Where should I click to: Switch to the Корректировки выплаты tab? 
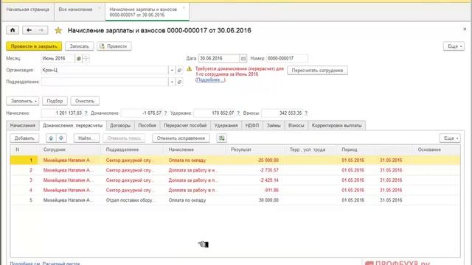point(336,125)
